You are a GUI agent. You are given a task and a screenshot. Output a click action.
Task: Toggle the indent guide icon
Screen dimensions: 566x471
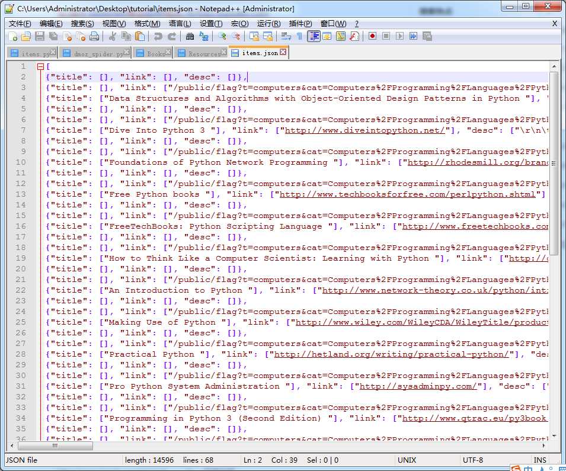tap(314, 36)
